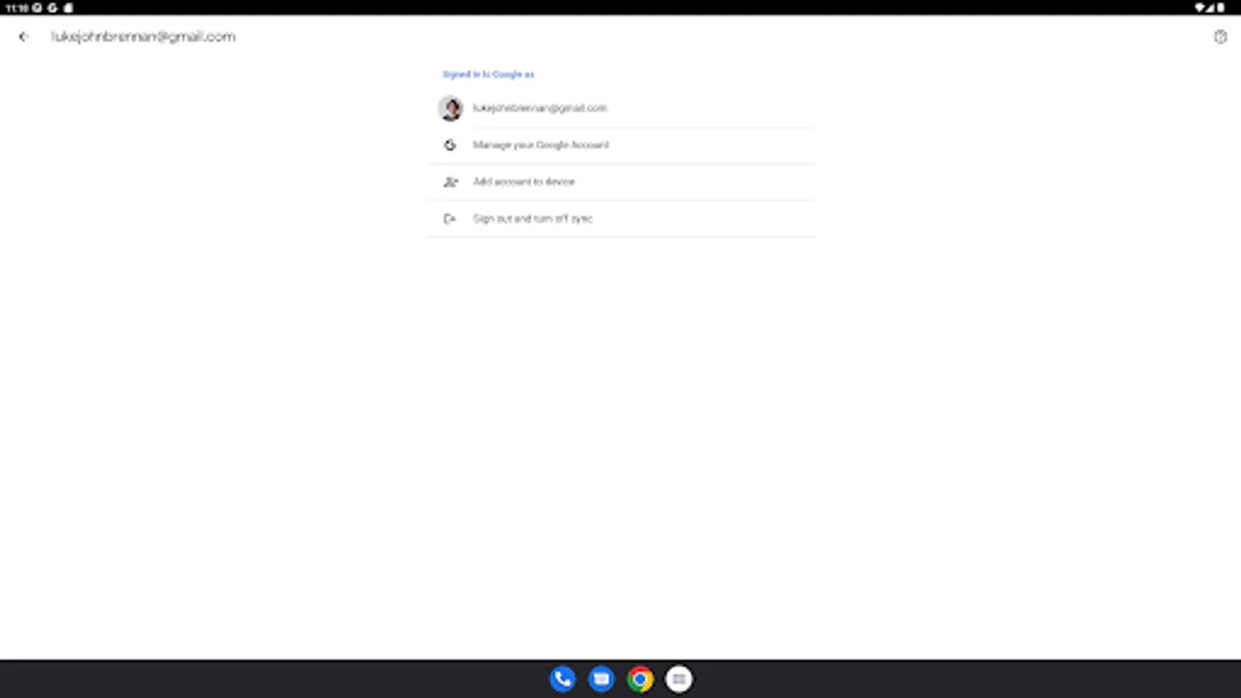This screenshot has height=698, width=1241.
Task: Click the Manage your Google Account icon
Action: pyautogui.click(x=450, y=145)
